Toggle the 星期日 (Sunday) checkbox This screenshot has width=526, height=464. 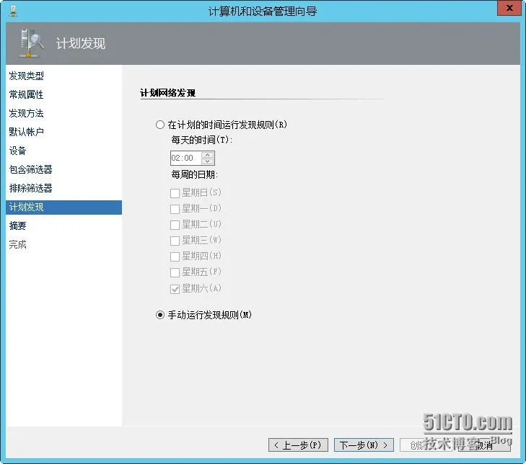coord(175,193)
